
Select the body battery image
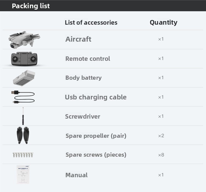(x=24, y=78)
